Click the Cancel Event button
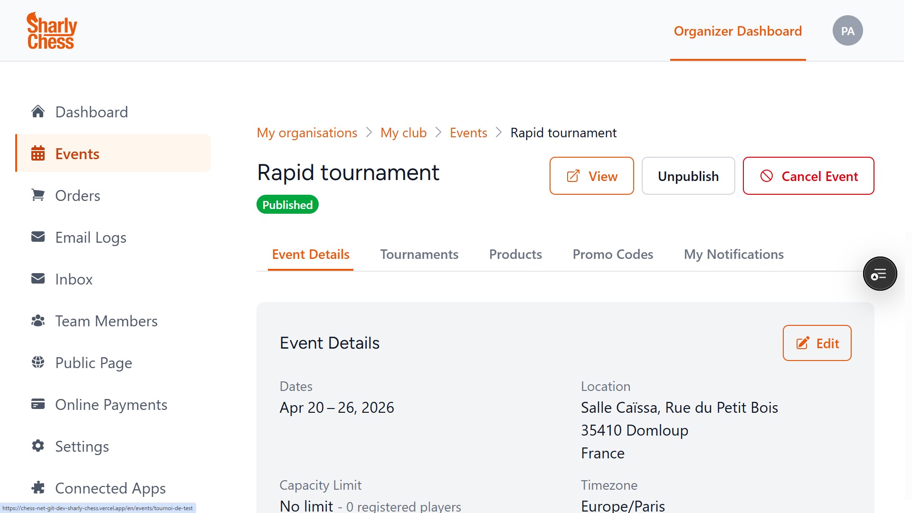Screen dimensions: 912x513 (x=808, y=176)
